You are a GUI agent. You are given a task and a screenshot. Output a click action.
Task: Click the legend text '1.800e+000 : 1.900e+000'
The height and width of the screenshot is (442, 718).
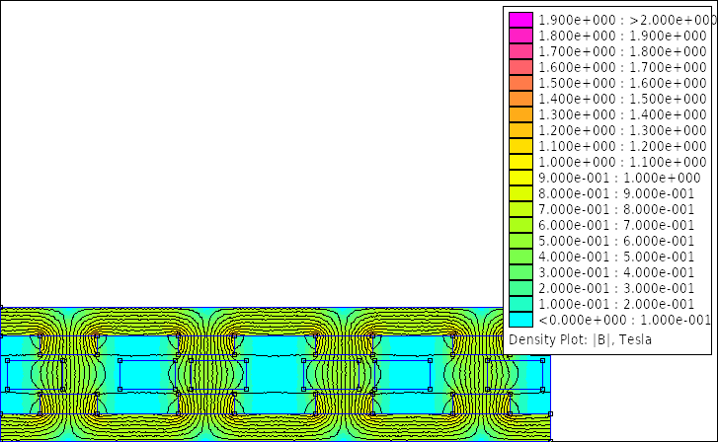point(622,36)
